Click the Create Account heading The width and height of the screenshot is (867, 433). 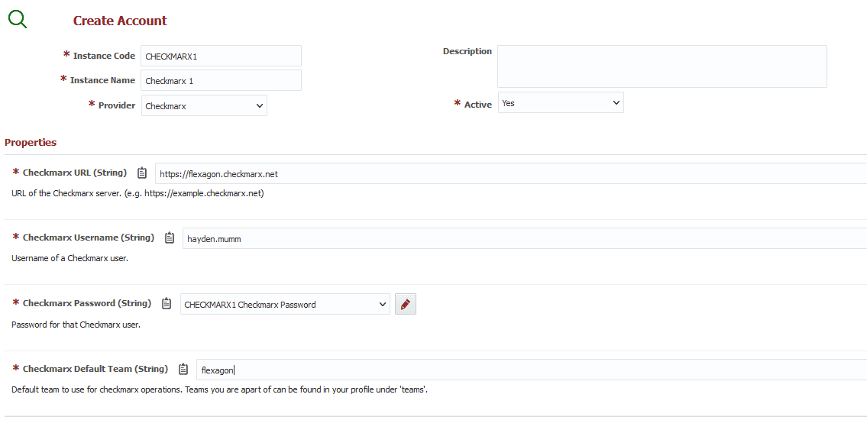click(x=120, y=21)
